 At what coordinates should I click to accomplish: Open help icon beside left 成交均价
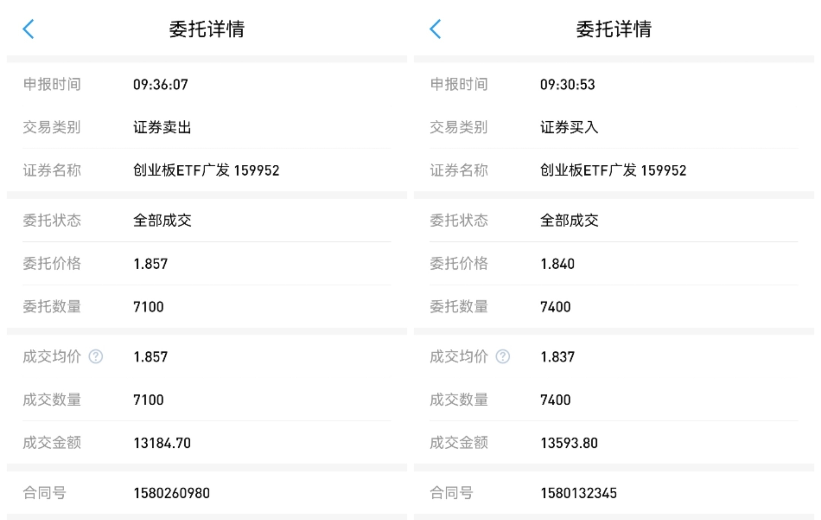96,357
